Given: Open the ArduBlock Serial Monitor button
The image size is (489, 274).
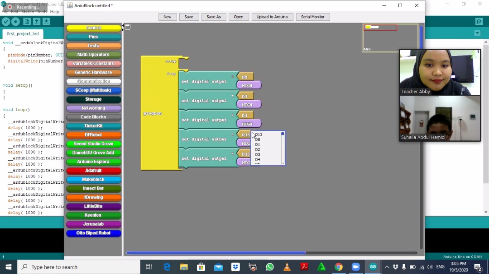Looking at the screenshot, I should pyautogui.click(x=313, y=17).
